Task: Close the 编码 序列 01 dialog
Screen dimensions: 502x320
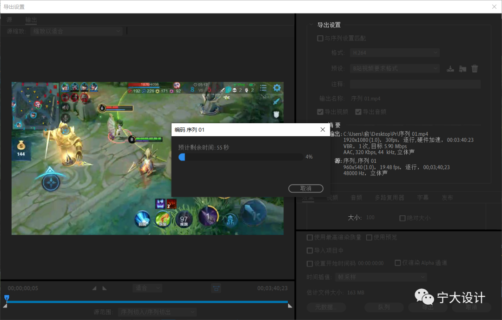Action: 323,129
